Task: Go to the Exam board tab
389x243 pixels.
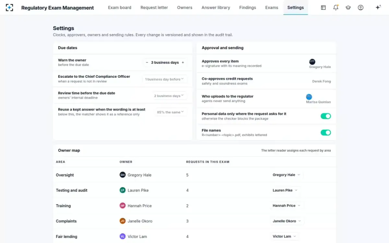Action: [120, 7]
